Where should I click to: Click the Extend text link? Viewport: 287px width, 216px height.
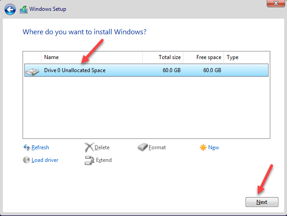[104, 160]
